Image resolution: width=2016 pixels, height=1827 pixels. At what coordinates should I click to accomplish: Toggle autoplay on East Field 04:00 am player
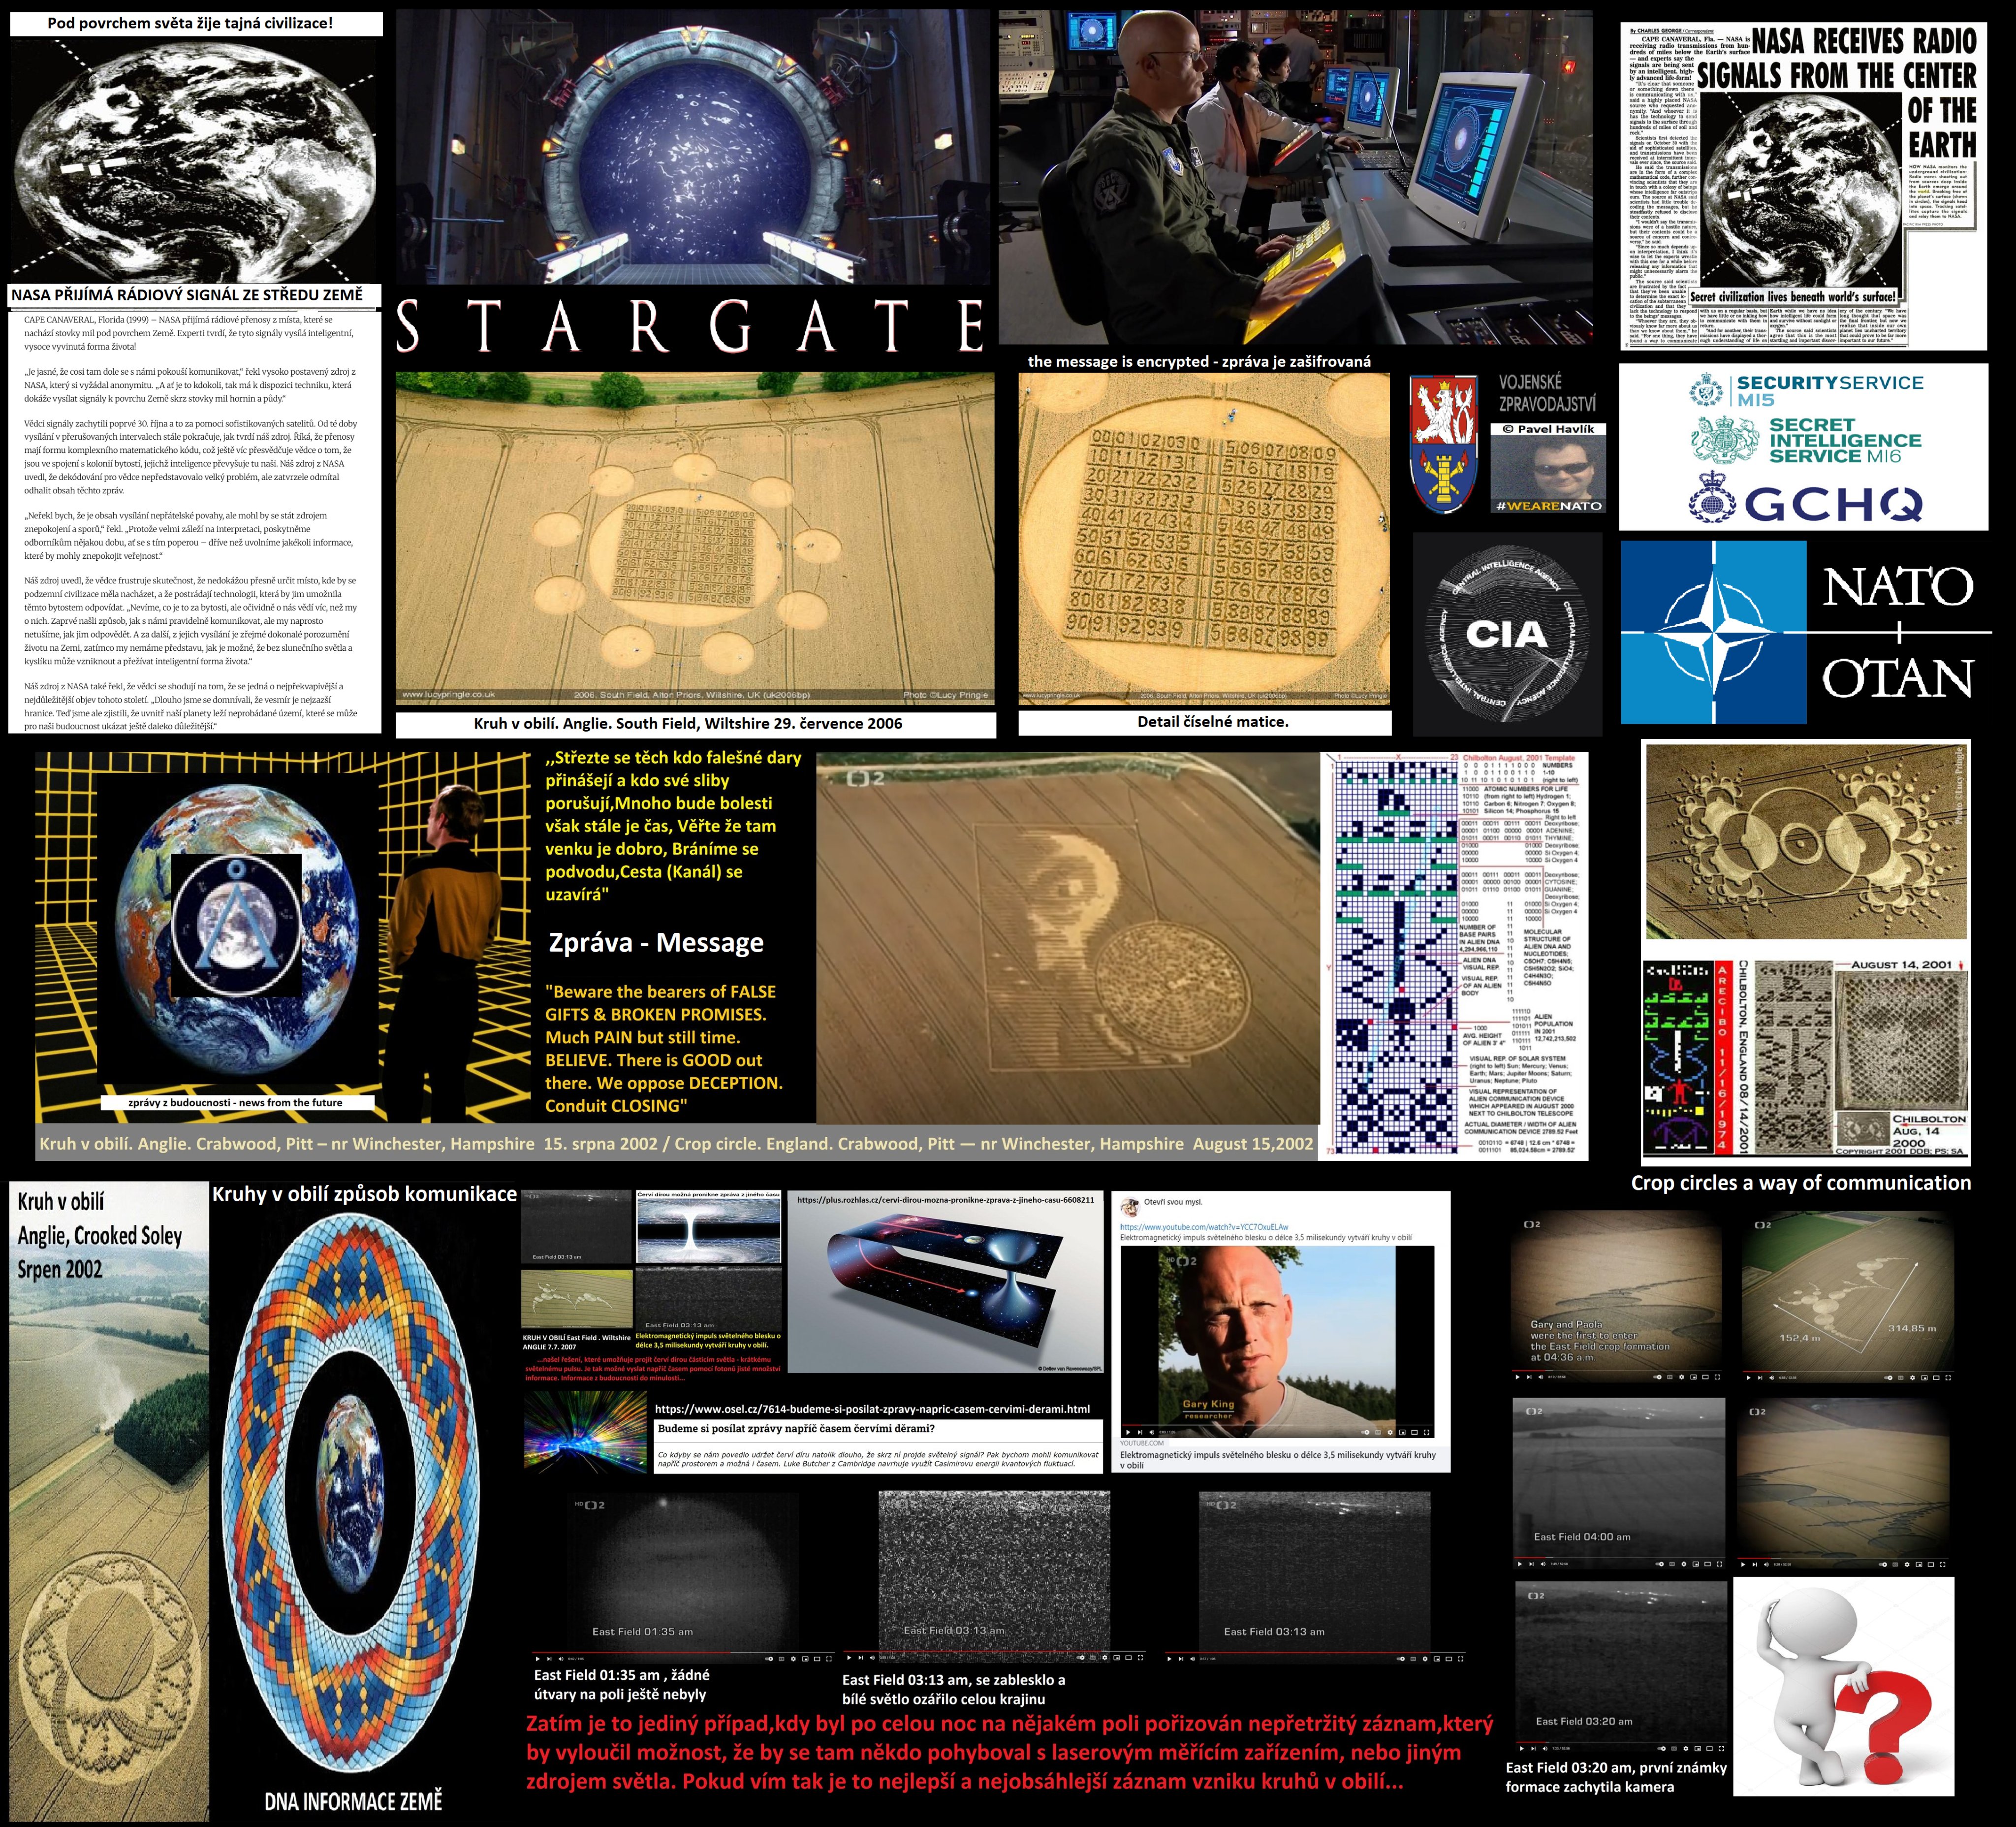click(x=1660, y=1564)
